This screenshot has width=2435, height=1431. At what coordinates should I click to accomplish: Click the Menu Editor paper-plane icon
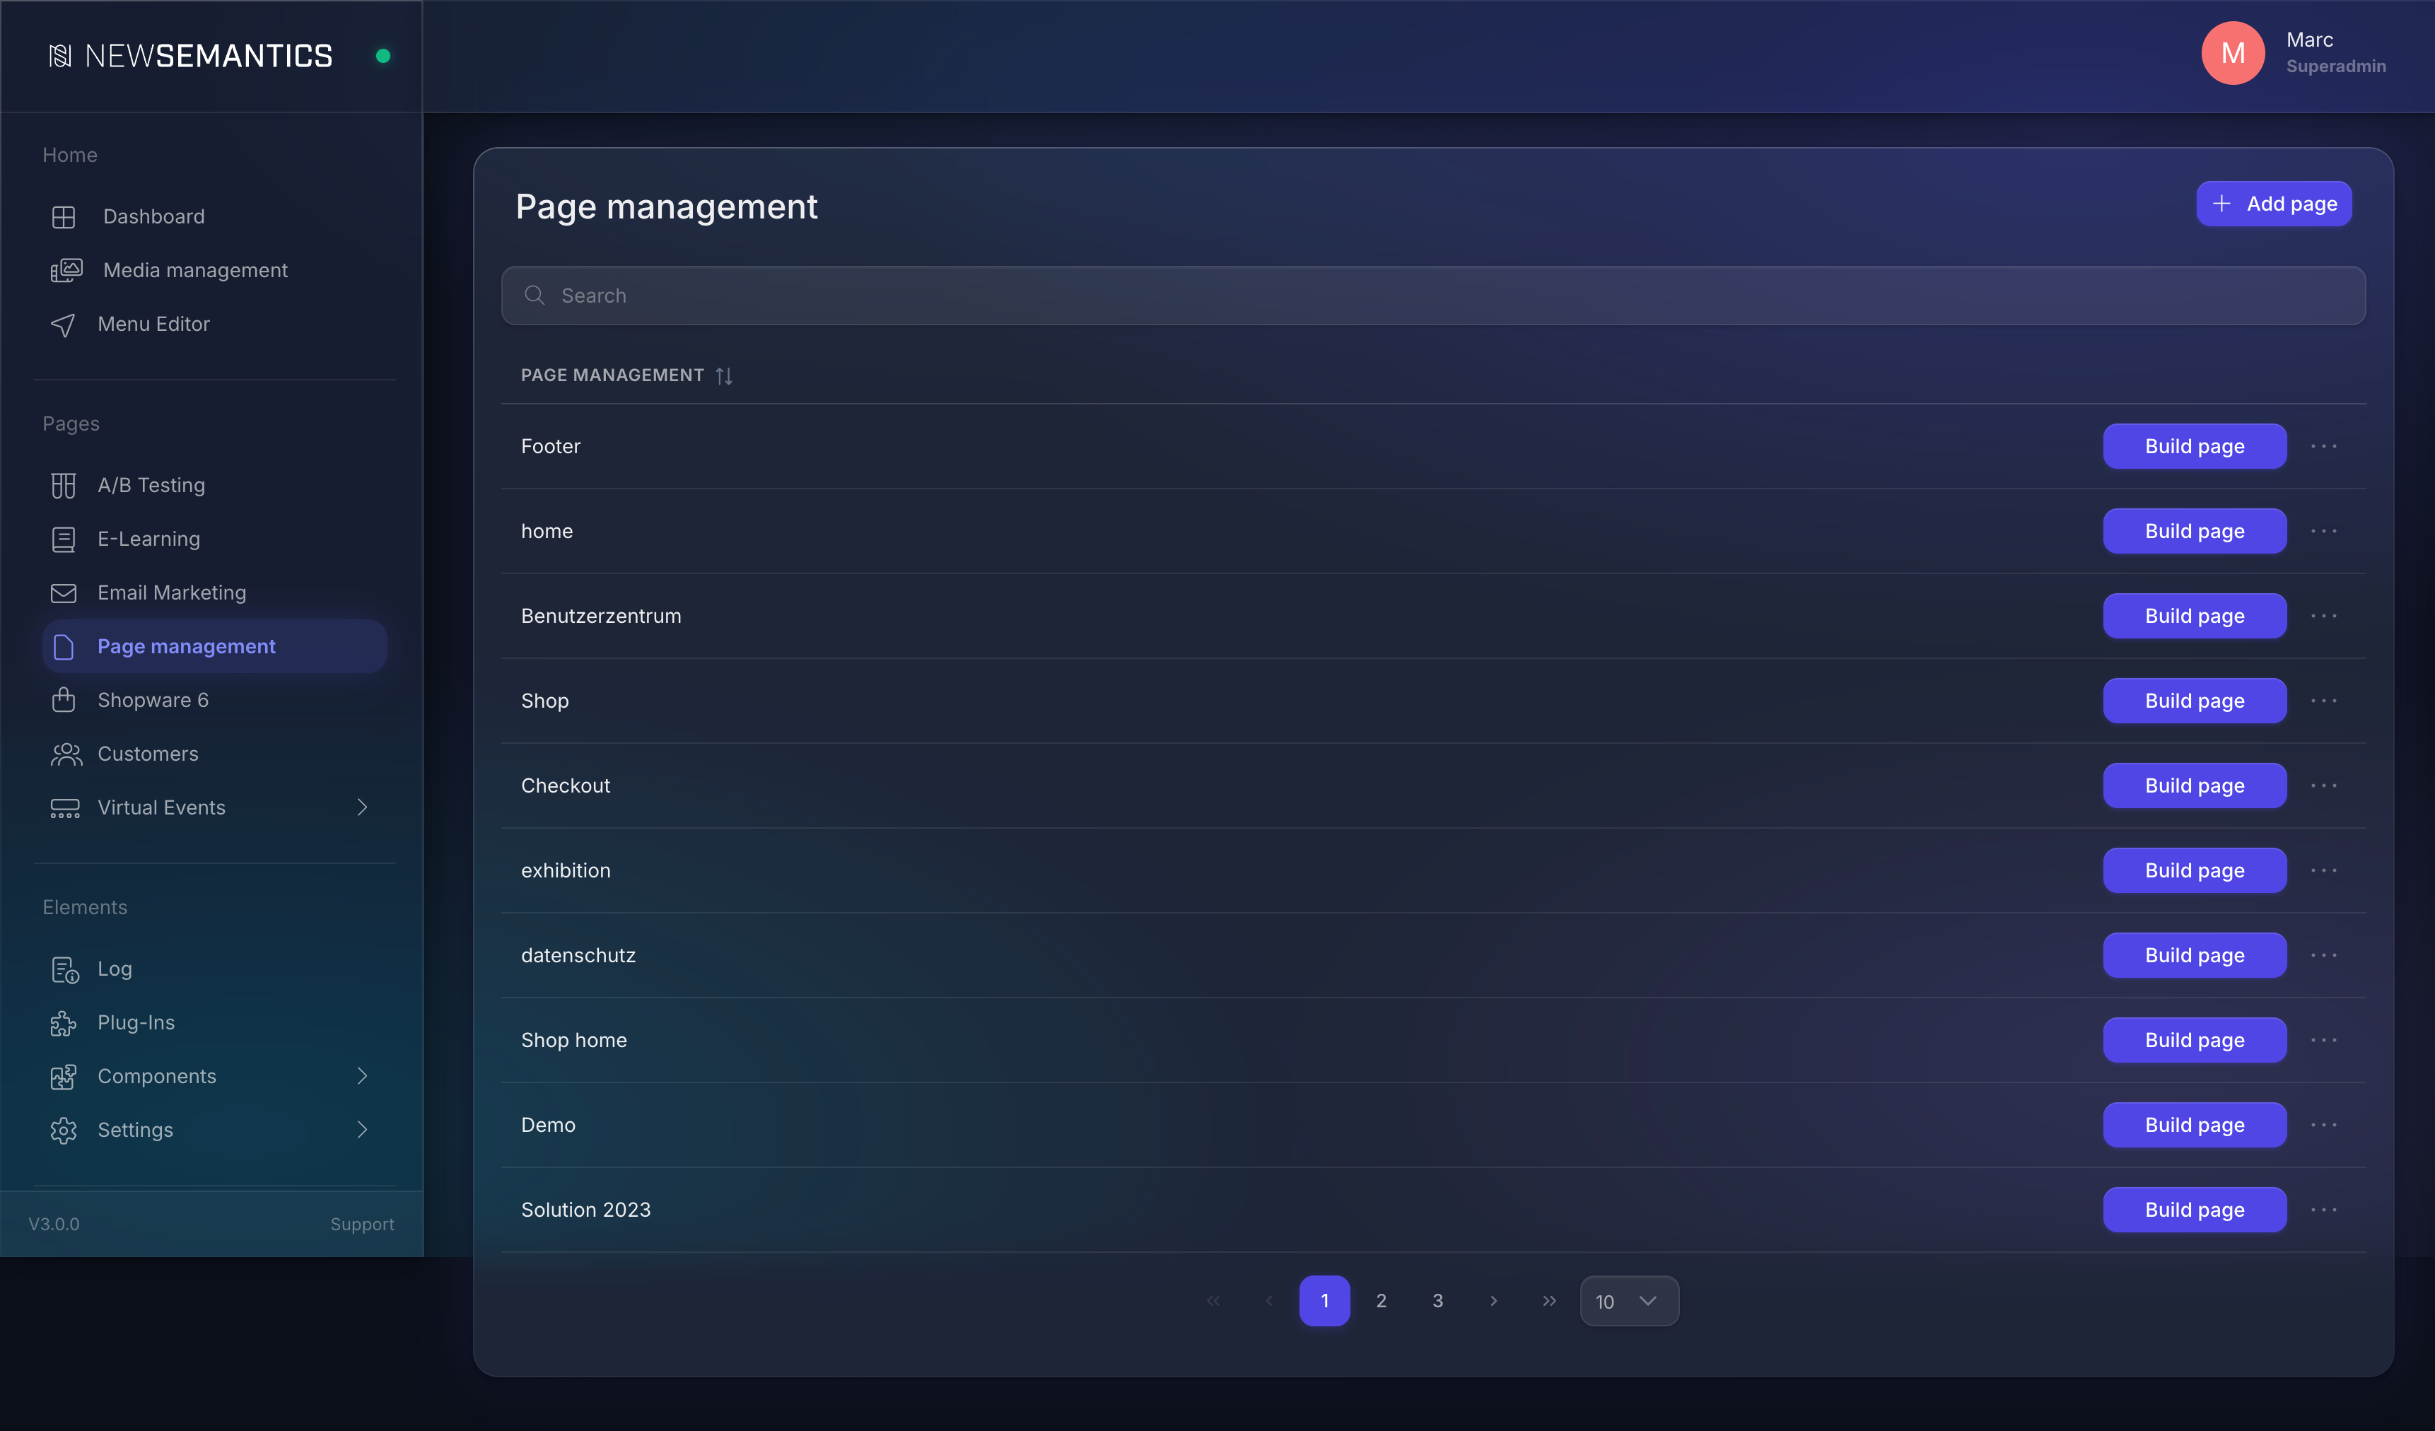[63, 325]
